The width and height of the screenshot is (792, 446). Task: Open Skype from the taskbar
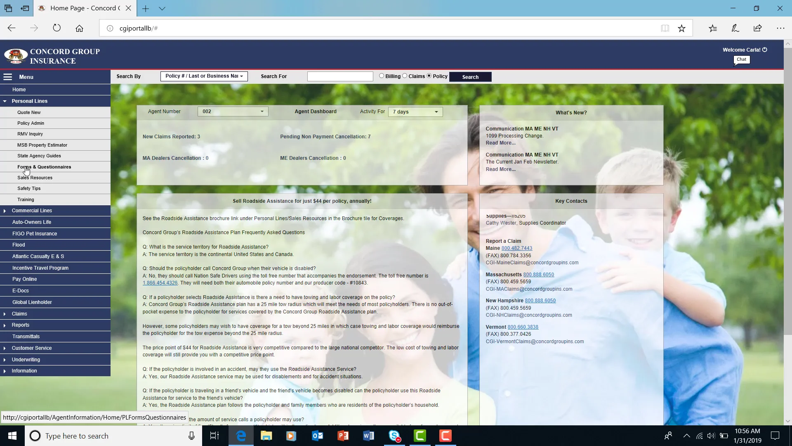pos(394,436)
